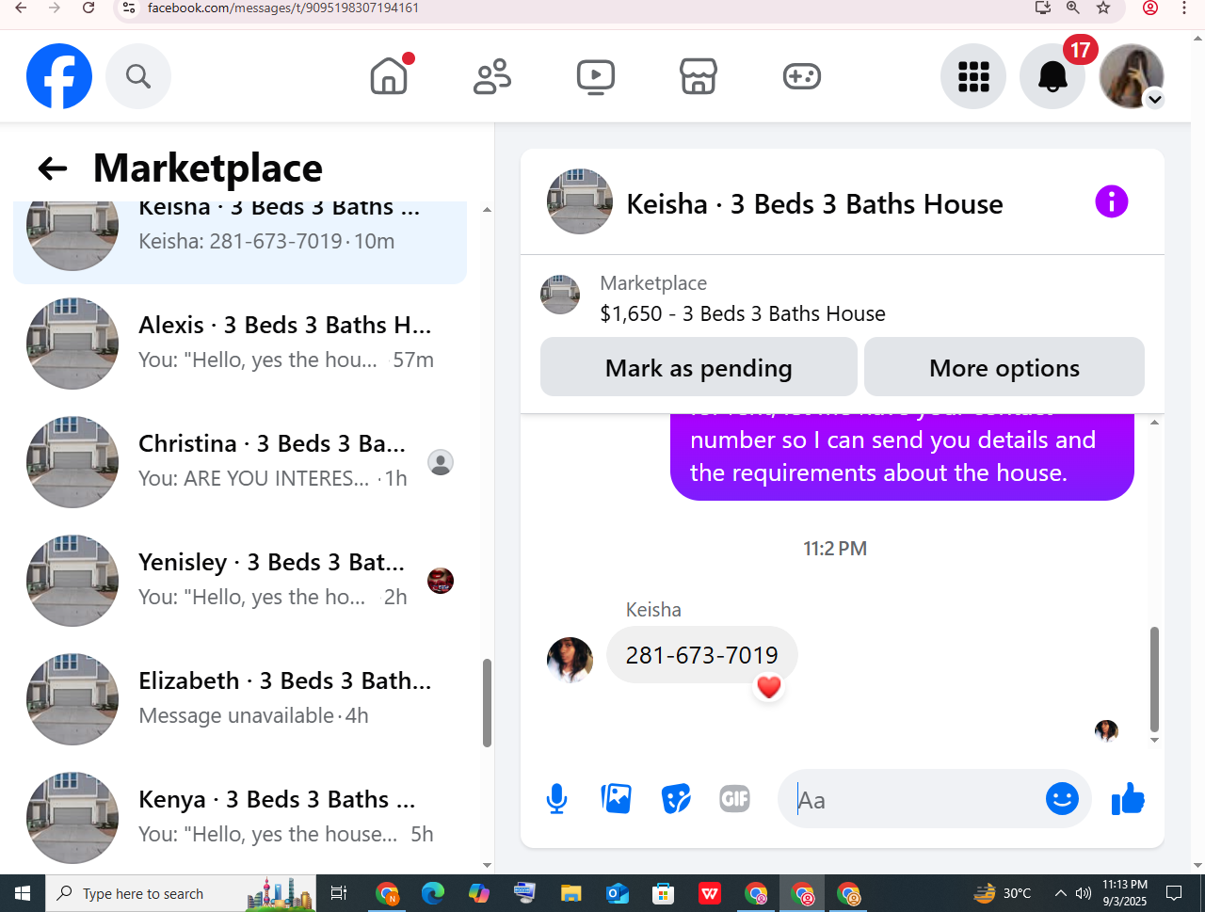Open the Friends icon in top navigation
This screenshot has width=1205, height=912.
coord(492,76)
